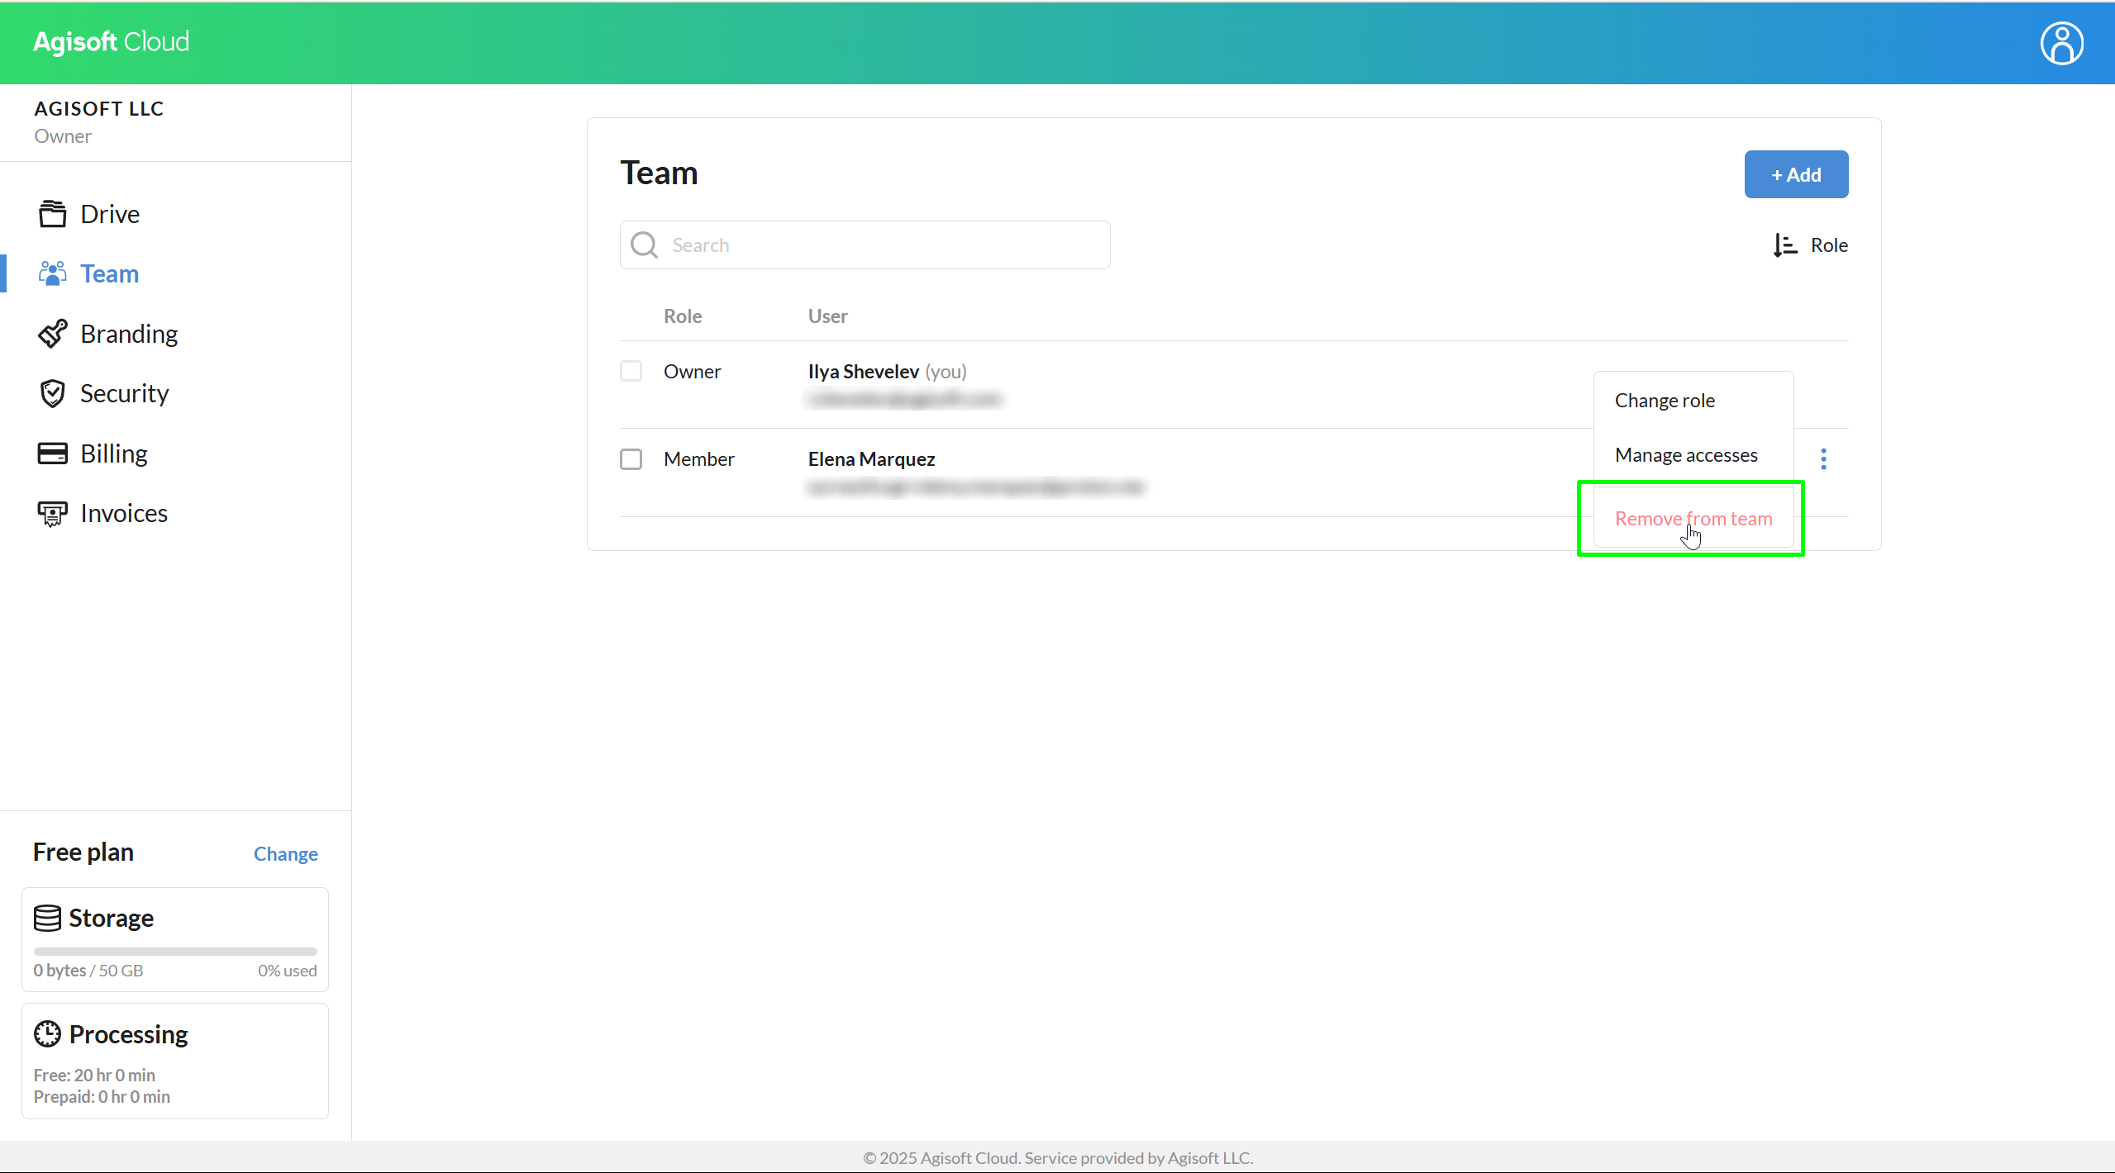Tick the checkbox in the Owner row
2115x1173 pixels.
point(631,371)
